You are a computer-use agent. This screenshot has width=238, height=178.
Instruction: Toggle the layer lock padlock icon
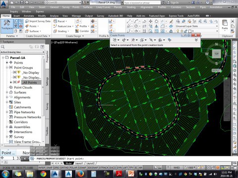pyautogui.click(x=185, y=31)
